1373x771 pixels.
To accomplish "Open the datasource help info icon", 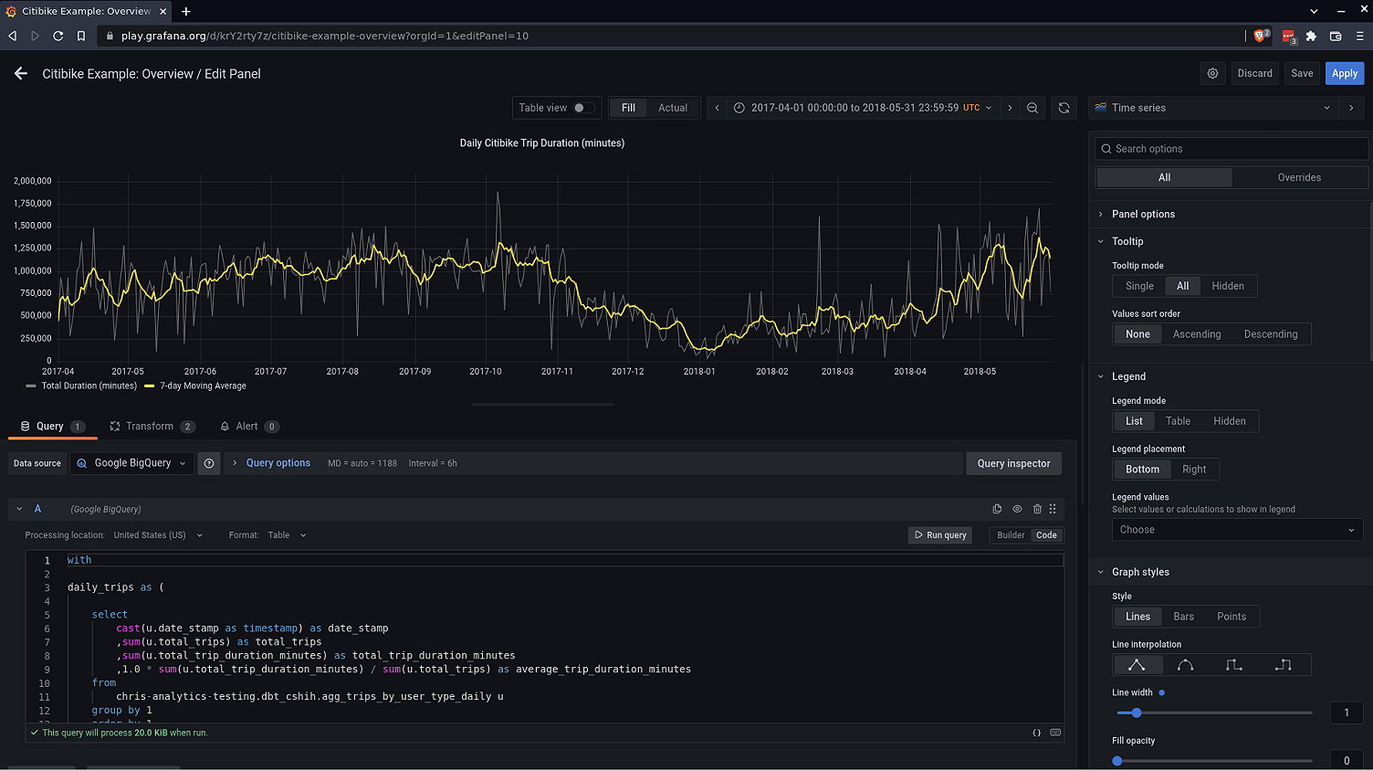I will pyautogui.click(x=209, y=463).
